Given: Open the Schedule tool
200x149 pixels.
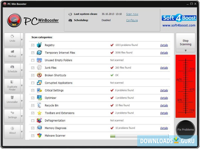Looking at the screenshot, I should (x=12, y=70).
